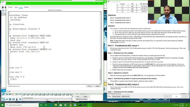Open Microsoft Store from the taskbar
190x107 pixels.
click(61, 105)
